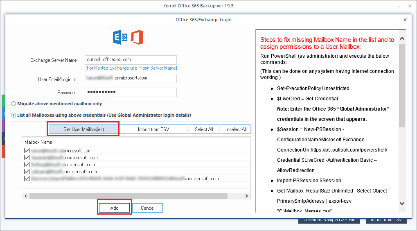Image resolution: width=417 pixels, height=231 pixels.
Task: Cancel the login dialog
Action: click(x=148, y=208)
